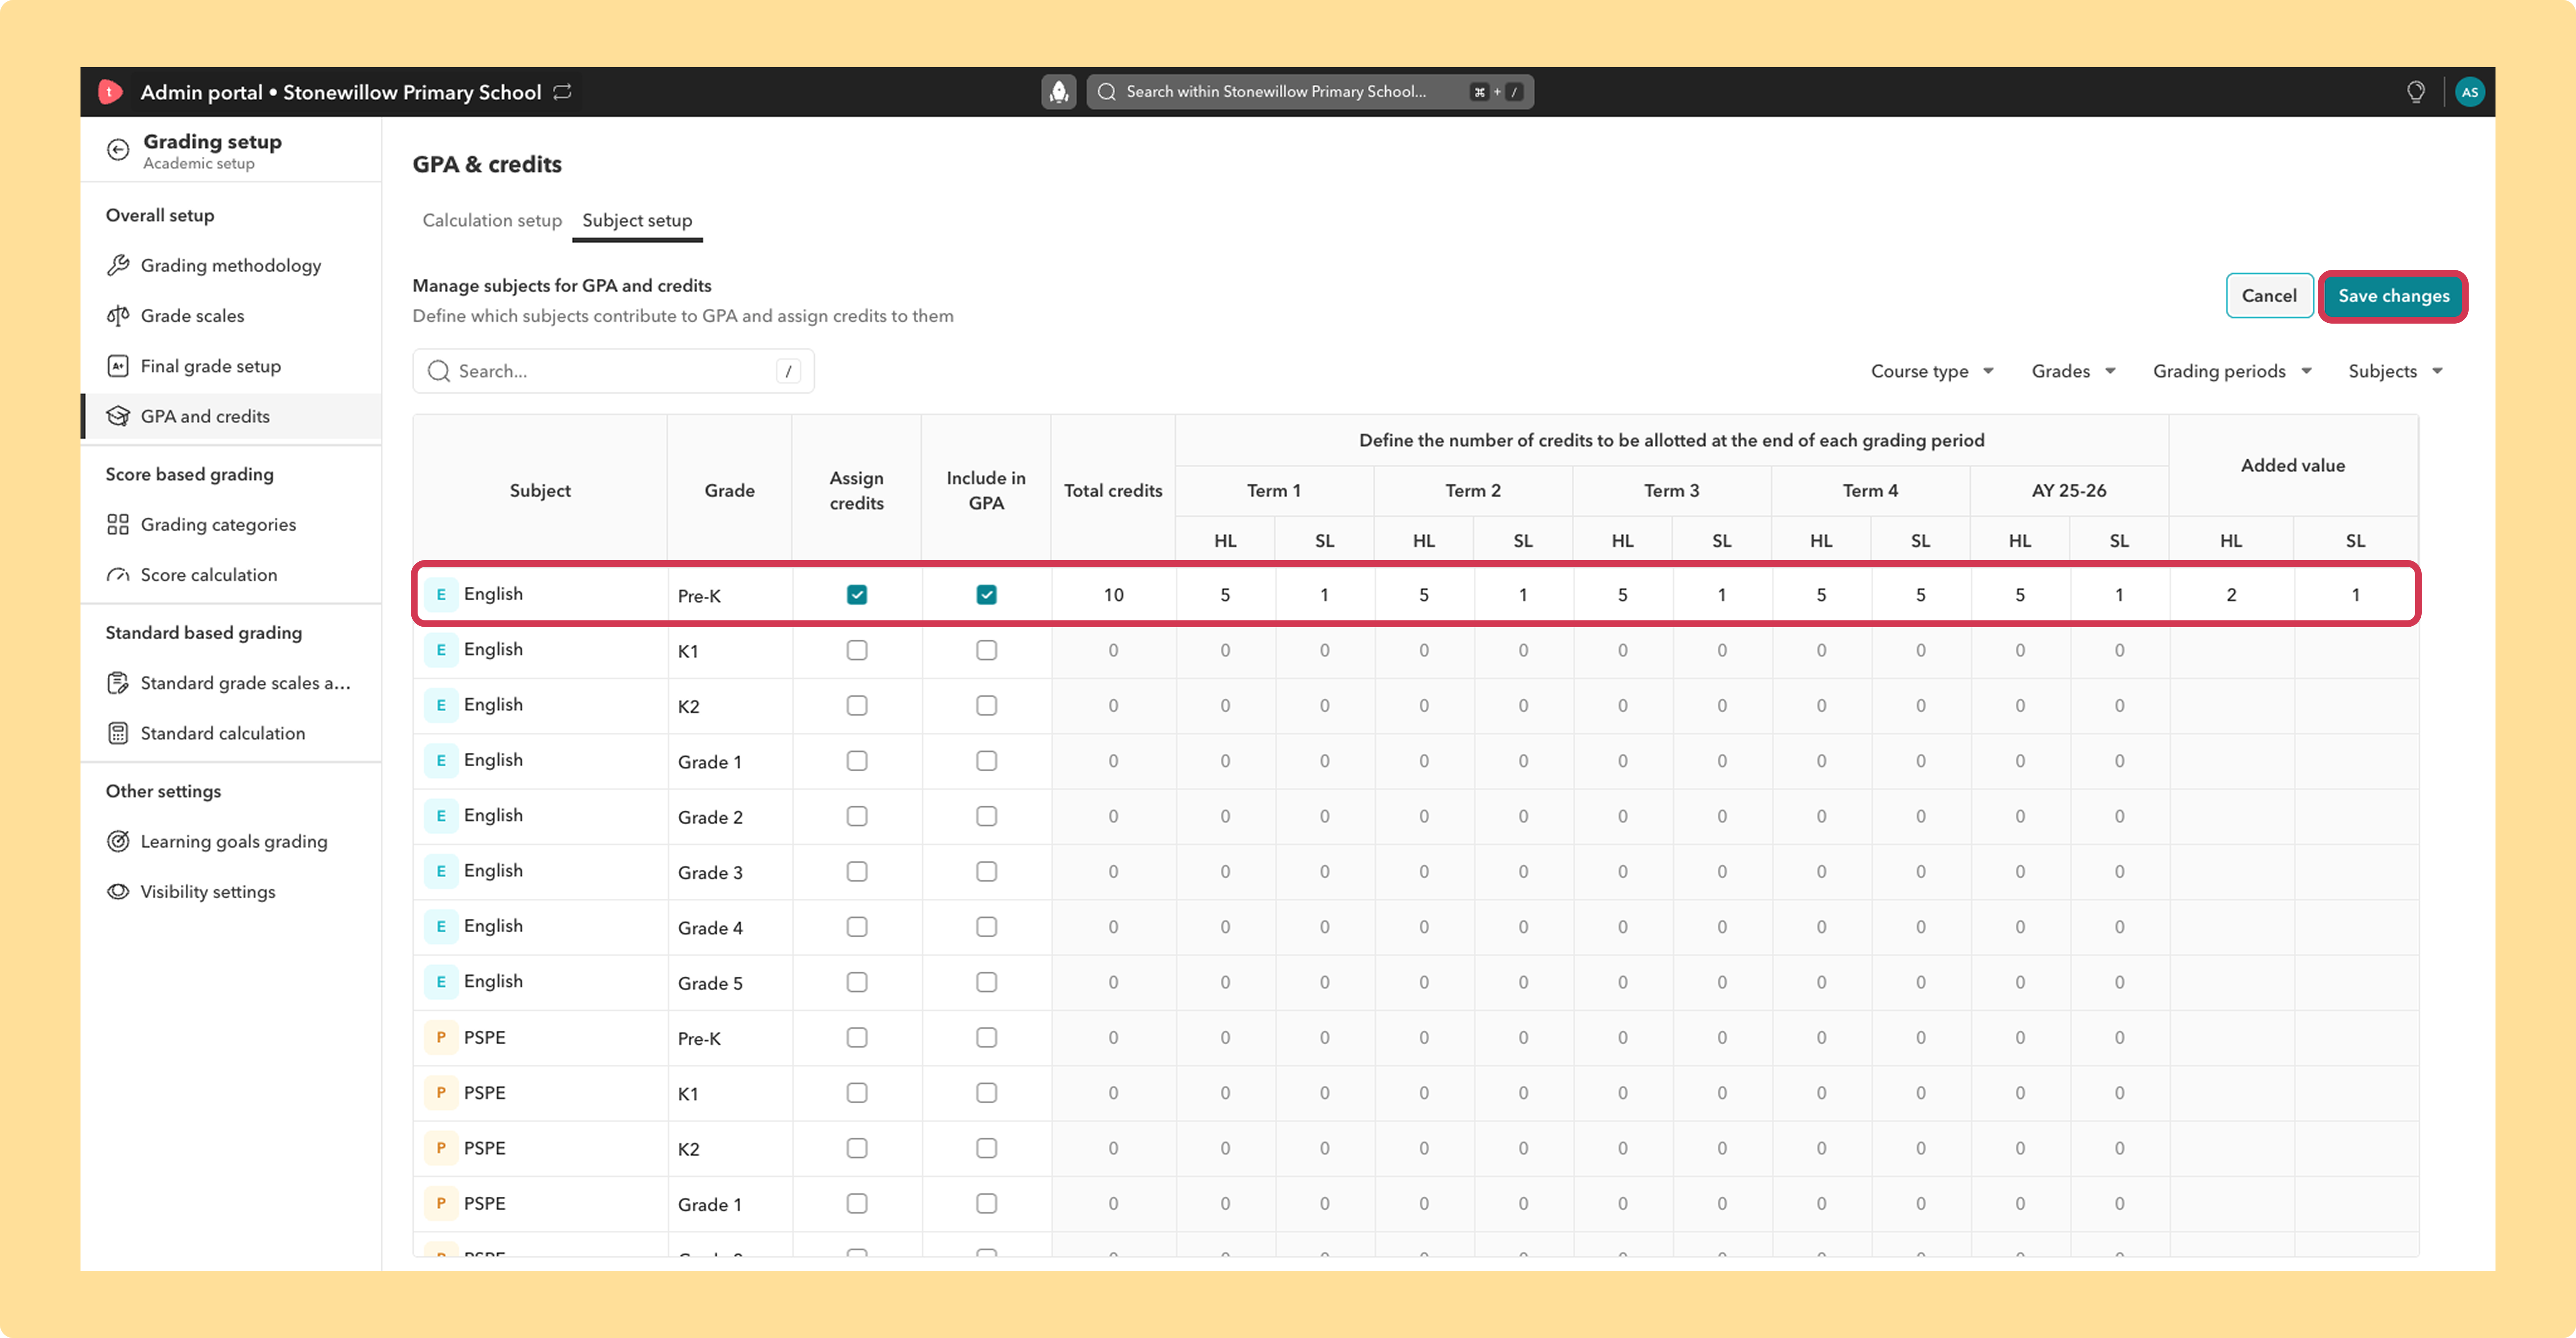The image size is (2576, 1338).
Task: Uncheck Assign credits for English Pre-K
Action: [857, 595]
